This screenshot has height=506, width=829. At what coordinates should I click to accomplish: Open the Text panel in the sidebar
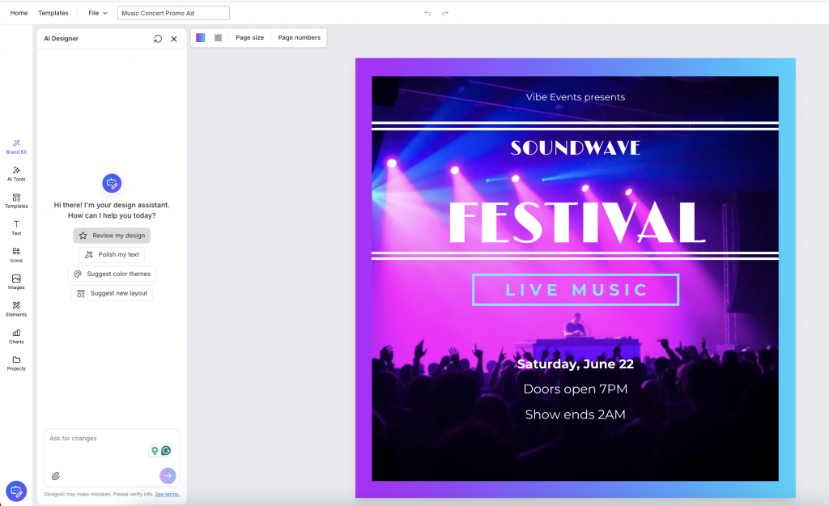[16, 227]
